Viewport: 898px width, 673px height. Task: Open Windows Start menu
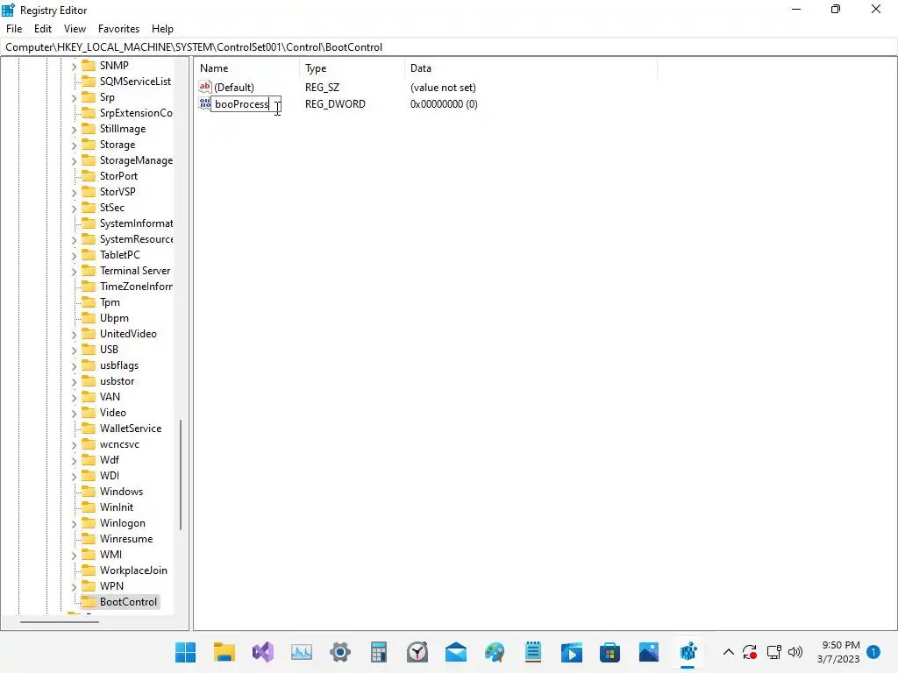coord(186,652)
